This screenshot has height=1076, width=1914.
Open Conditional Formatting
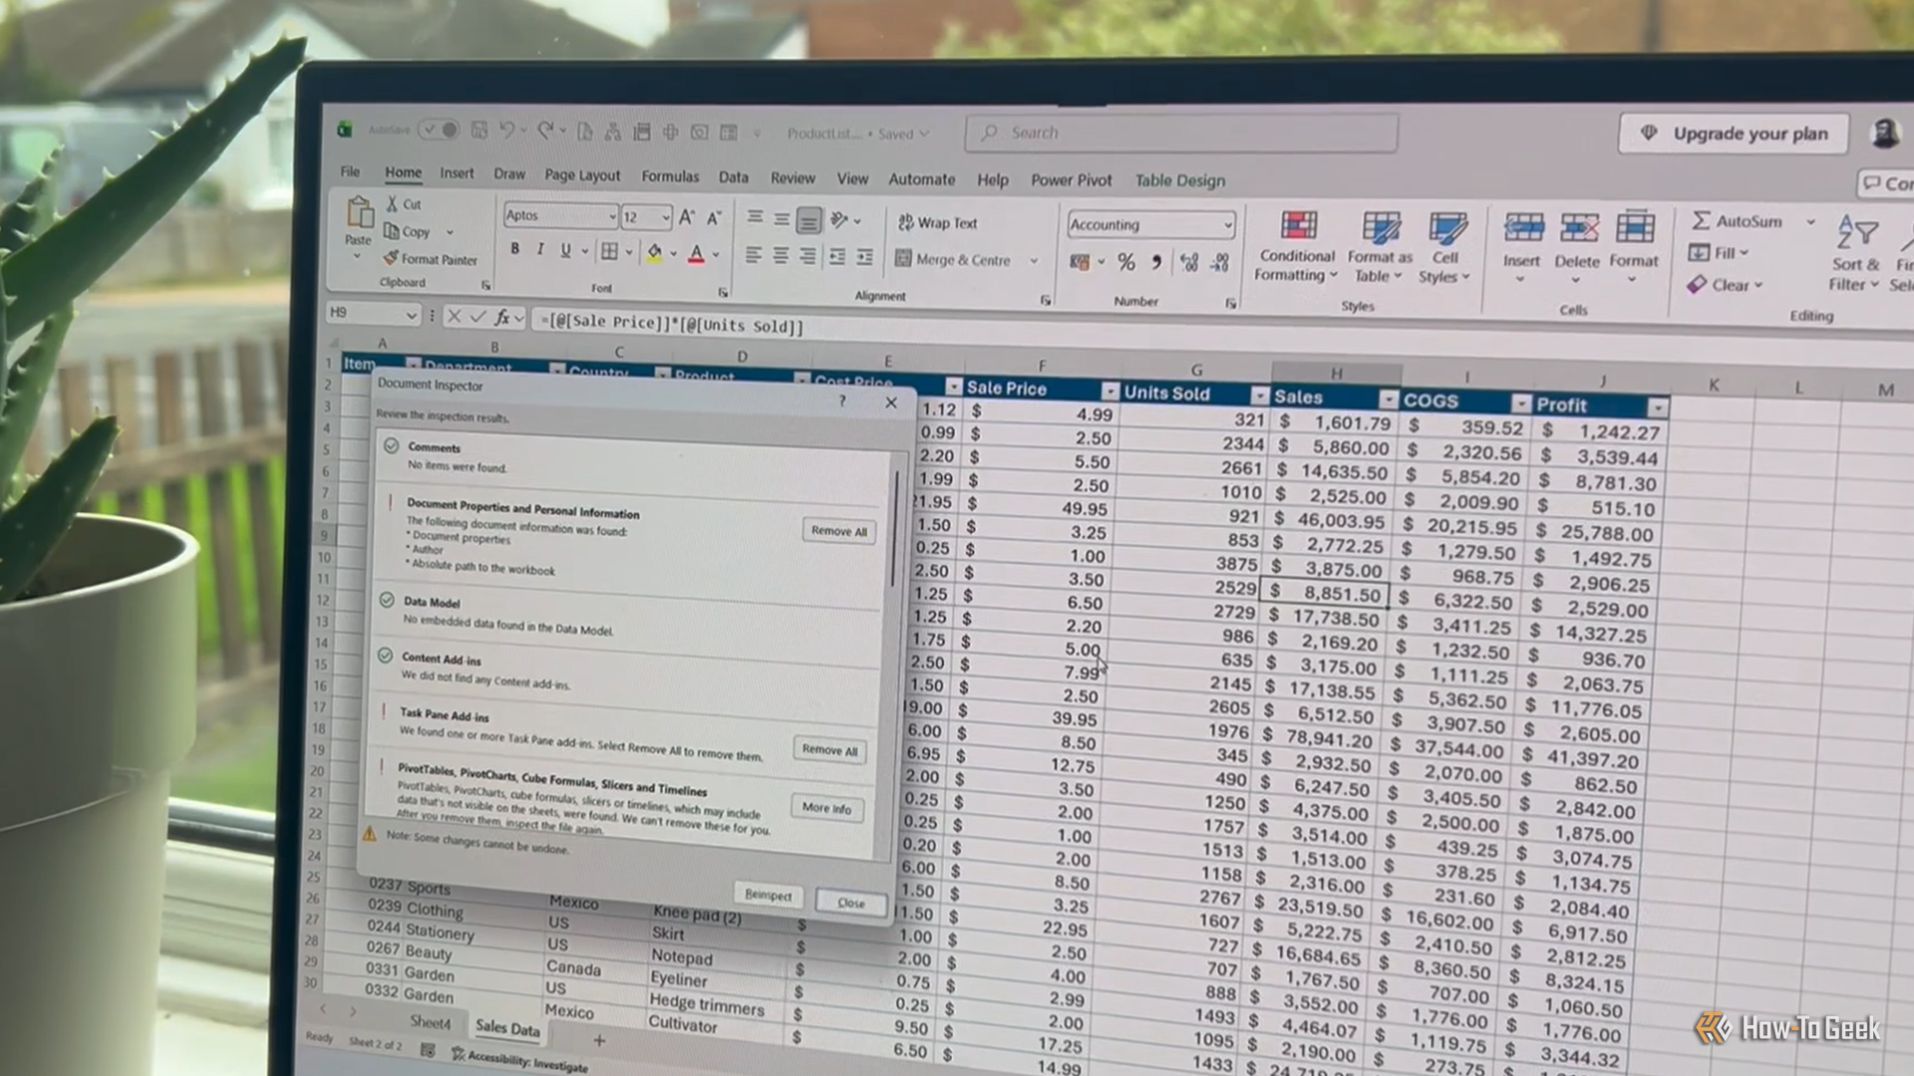click(1297, 246)
